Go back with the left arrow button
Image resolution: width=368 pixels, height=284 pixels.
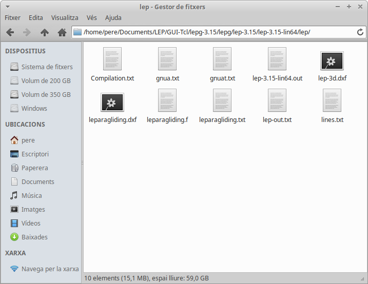pyautogui.click(x=10, y=32)
